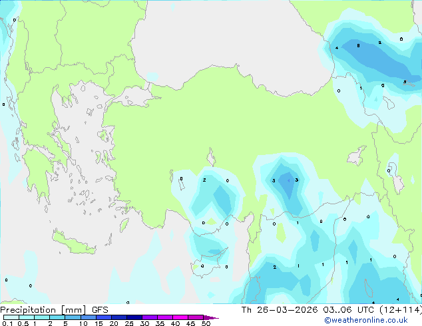
Task: Click the 5–10 mm legend swatch
Action: [x=73, y=317]
